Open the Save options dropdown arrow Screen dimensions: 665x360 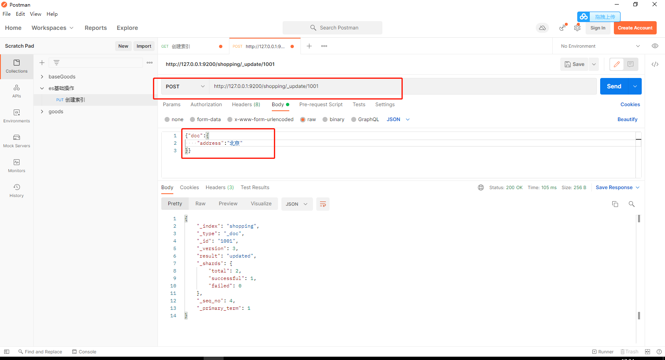594,64
